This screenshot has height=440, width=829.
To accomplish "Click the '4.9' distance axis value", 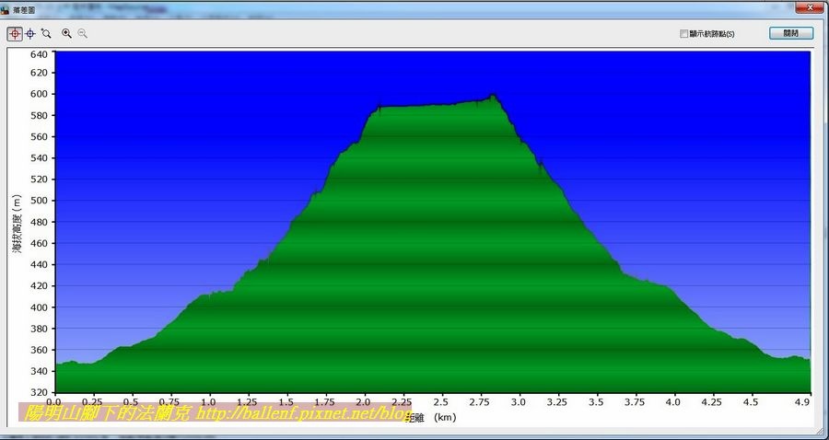I will click(802, 402).
